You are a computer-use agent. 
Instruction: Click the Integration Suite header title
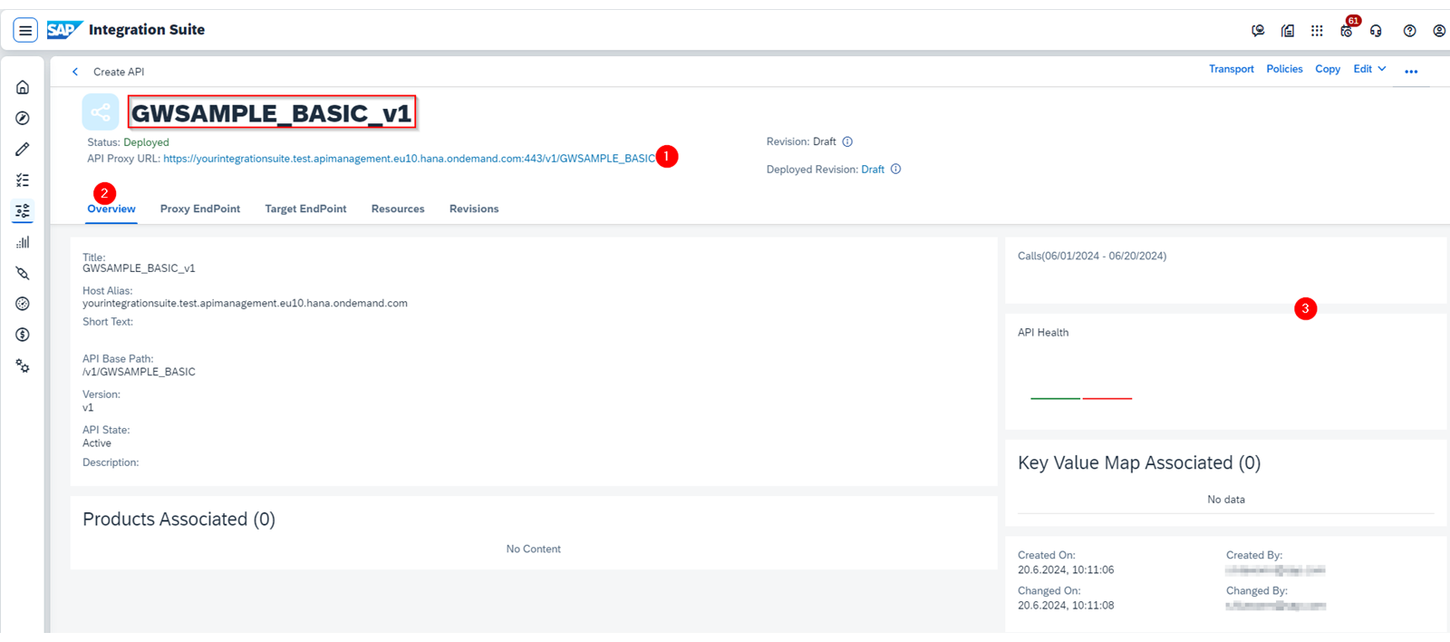(147, 30)
